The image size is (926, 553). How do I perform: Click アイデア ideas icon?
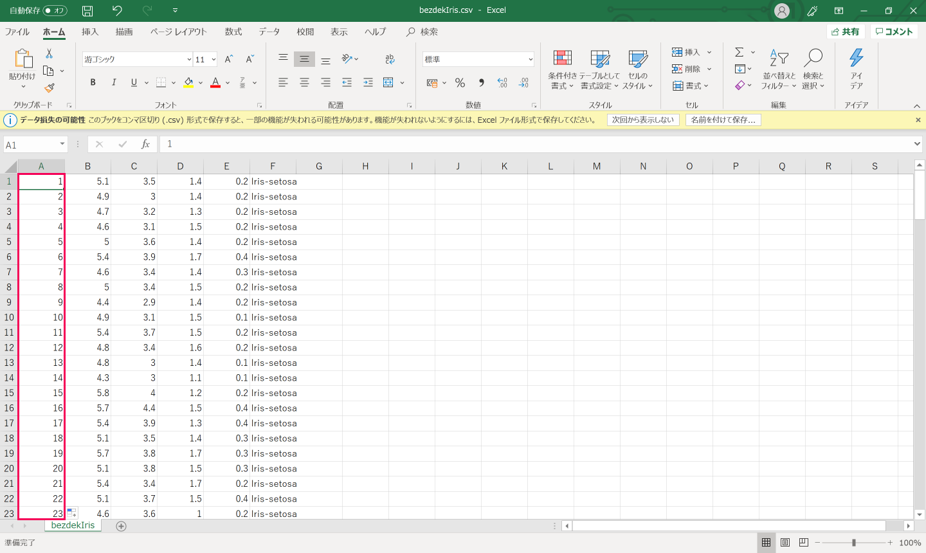(857, 69)
